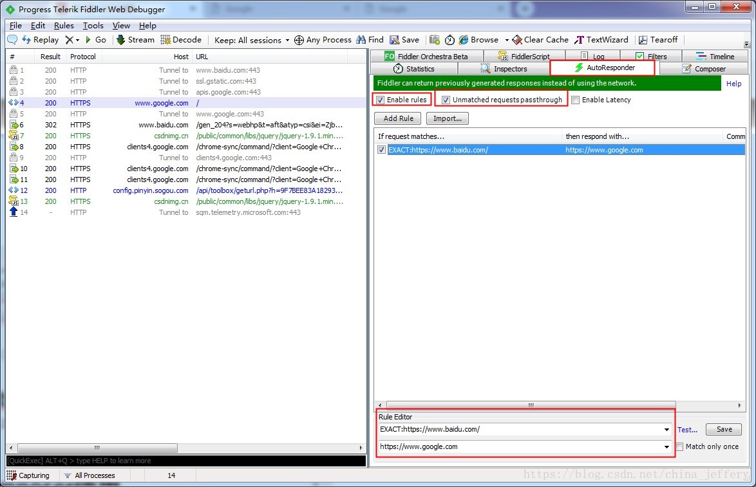Switch to the Timeline tab
The width and height of the screenshot is (756, 487).
click(715, 57)
